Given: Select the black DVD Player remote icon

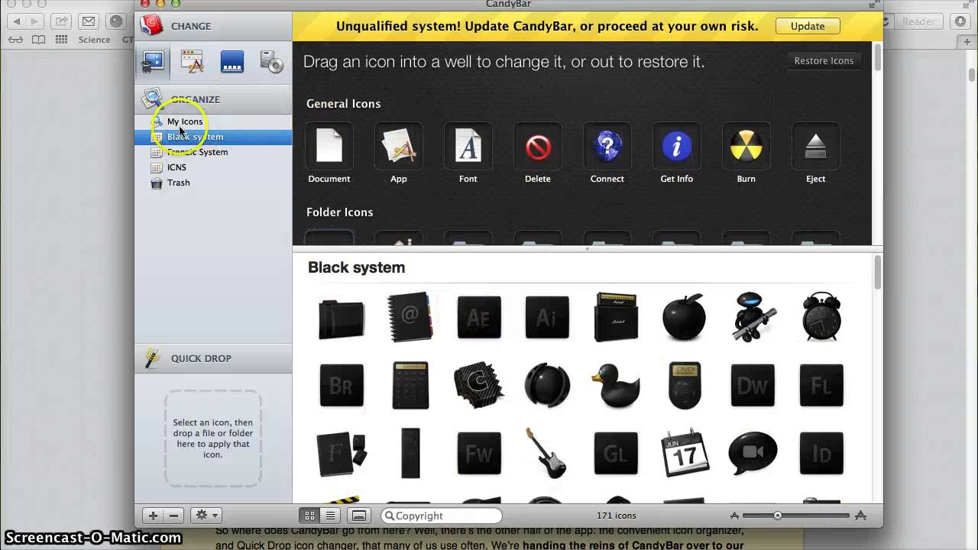Looking at the screenshot, I should (684, 385).
